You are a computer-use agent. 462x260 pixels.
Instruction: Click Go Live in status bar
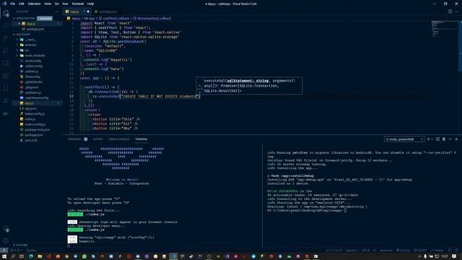pyautogui.click(x=403, y=251)
